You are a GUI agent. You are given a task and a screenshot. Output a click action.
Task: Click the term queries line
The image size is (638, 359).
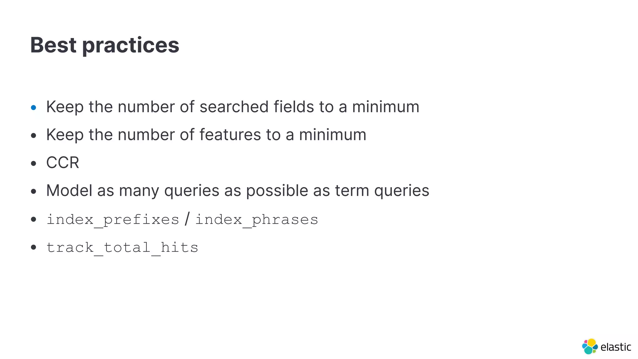pyautogui.click(x=238, y=191)
